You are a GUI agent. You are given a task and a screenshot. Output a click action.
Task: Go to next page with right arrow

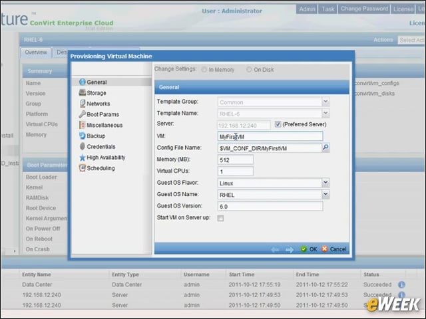(x=290, y=249)
